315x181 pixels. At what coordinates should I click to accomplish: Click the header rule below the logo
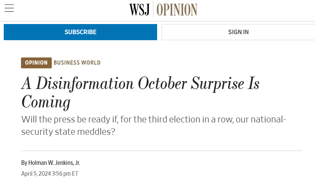(x=157, y=21)
